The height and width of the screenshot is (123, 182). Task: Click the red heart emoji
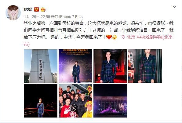[109, 37]
